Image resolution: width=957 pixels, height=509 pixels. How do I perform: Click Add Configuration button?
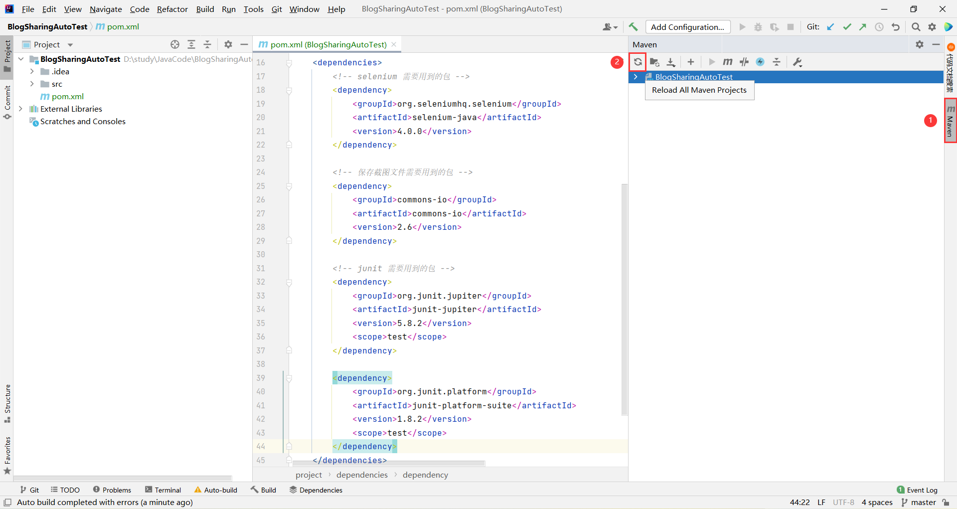pyautogui.click(x=687, y=27)
